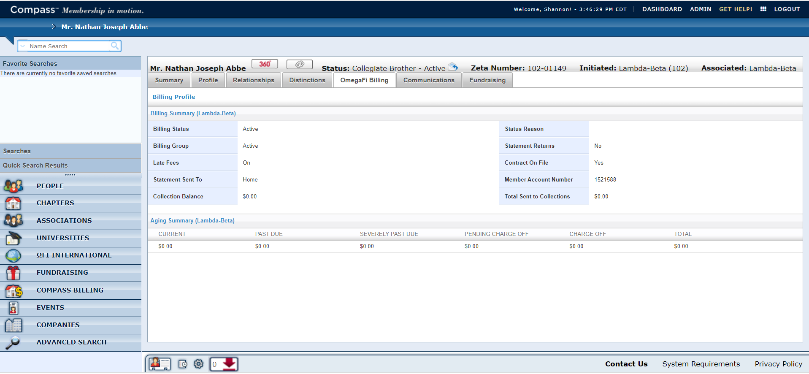The height and width of the screenshot is (374, 809).
Task: Open the 360 view button
Action: tap(265, 64)
